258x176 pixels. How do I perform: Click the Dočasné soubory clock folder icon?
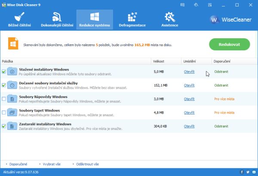(12, 85)
